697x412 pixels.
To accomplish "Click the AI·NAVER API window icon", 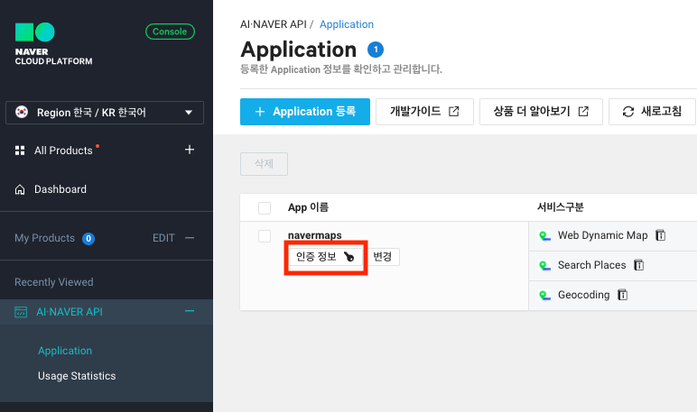I will (x=21, y=312).
